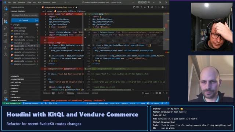
Task: Open the Extensions view
Action: [x=6, y=41]
